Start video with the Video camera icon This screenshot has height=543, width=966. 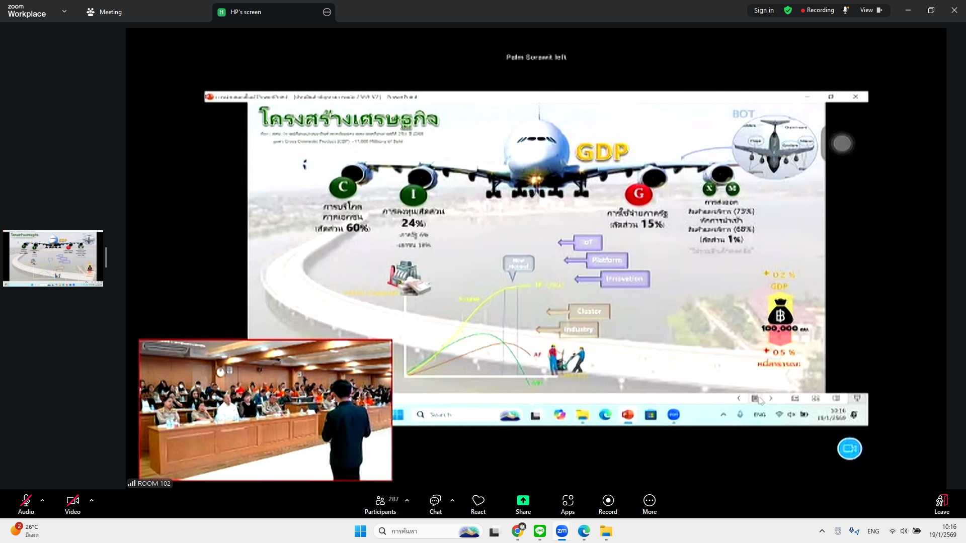coord(72,501)
